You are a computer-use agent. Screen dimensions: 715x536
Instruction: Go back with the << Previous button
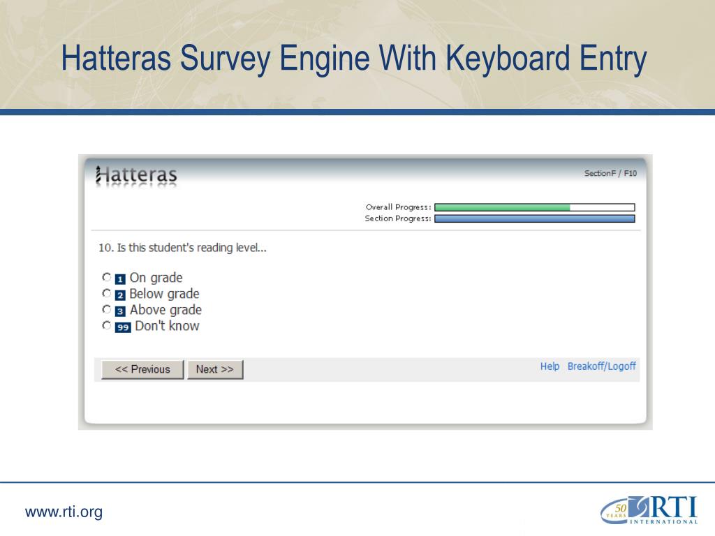[x=142, y=369]
